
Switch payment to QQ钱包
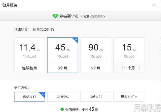pos(63,97)
